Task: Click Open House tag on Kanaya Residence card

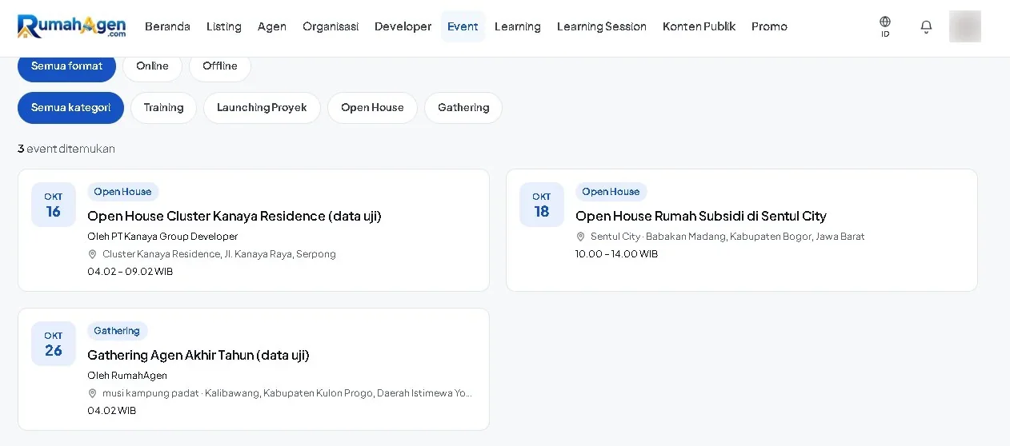Action: click(x=122, y=192)
